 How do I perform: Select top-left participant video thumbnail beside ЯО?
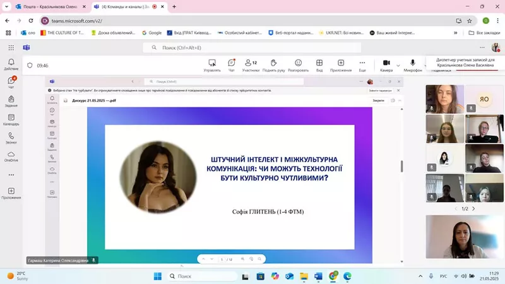pos(445,99)
